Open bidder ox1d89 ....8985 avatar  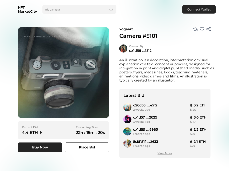(x=127, y=131)
